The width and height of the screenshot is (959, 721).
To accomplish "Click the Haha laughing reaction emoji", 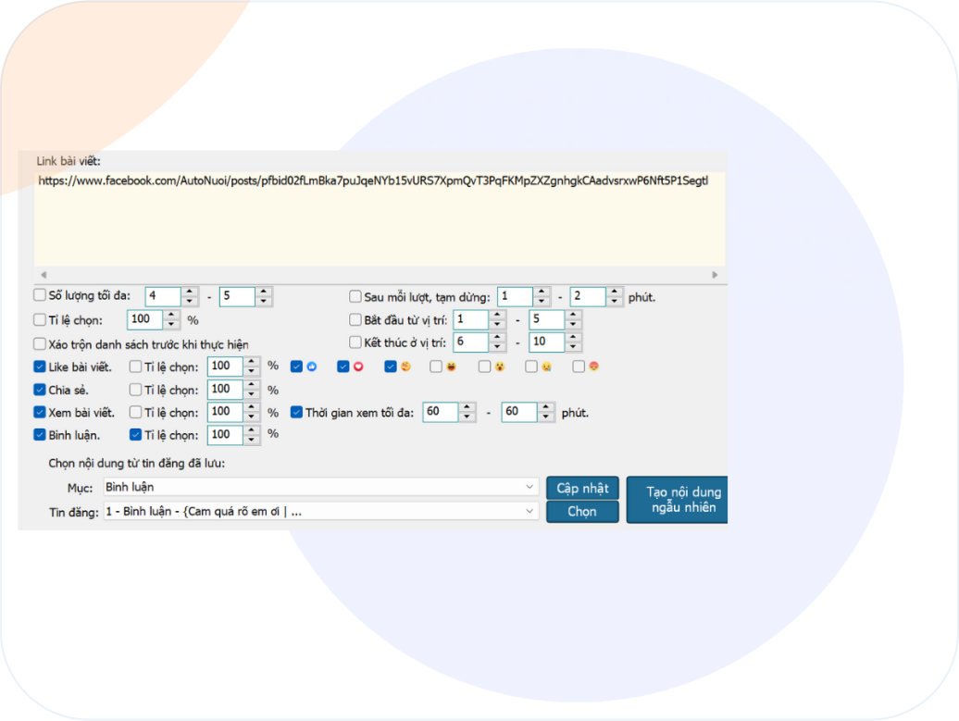I will point(451,367).
